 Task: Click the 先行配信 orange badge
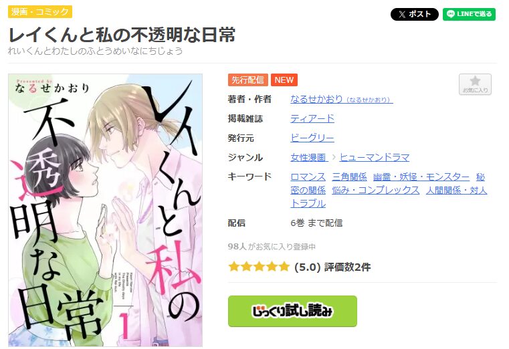[247, 80]
